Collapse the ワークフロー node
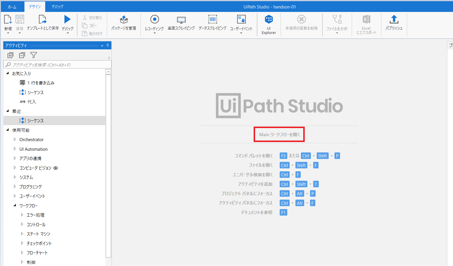This screenshot has width=453, height=266. 15,205
